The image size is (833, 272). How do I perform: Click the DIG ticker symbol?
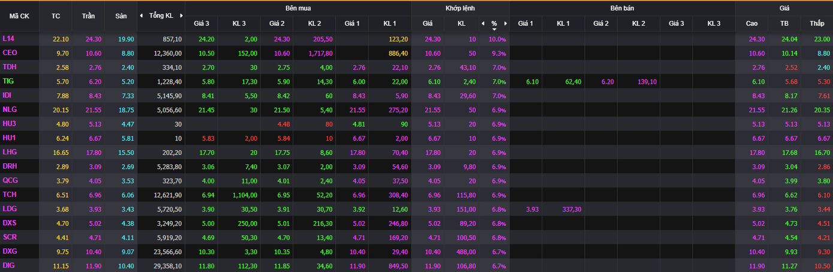click(8, 265)
